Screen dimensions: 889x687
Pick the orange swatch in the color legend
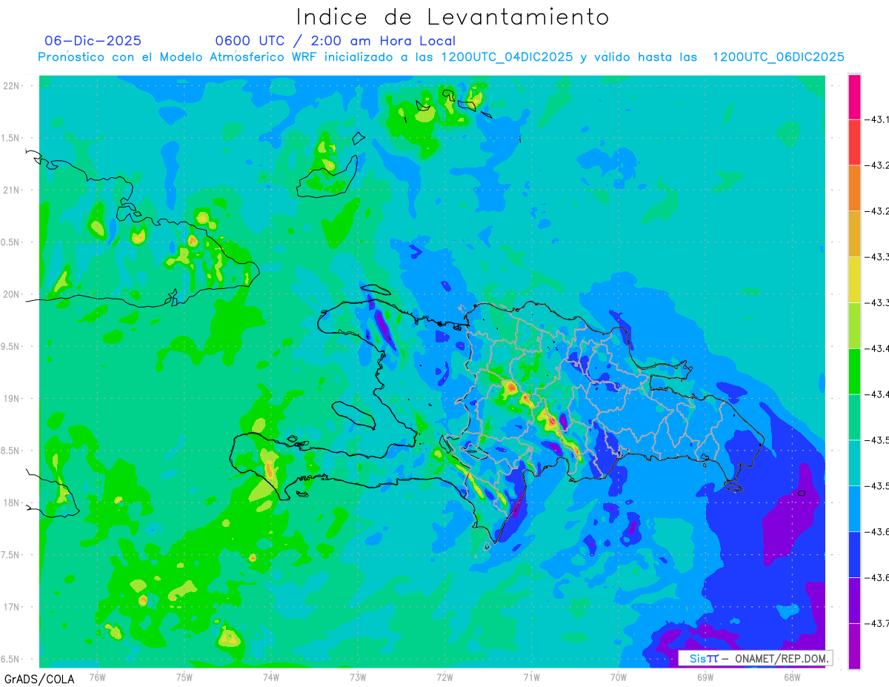(x=854, y=187)
